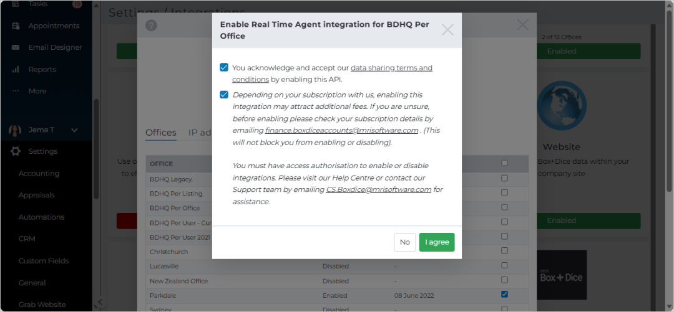Open Settings in the sidebar
Viewport: 674px width, 312px height.
[x=42, y=151]
